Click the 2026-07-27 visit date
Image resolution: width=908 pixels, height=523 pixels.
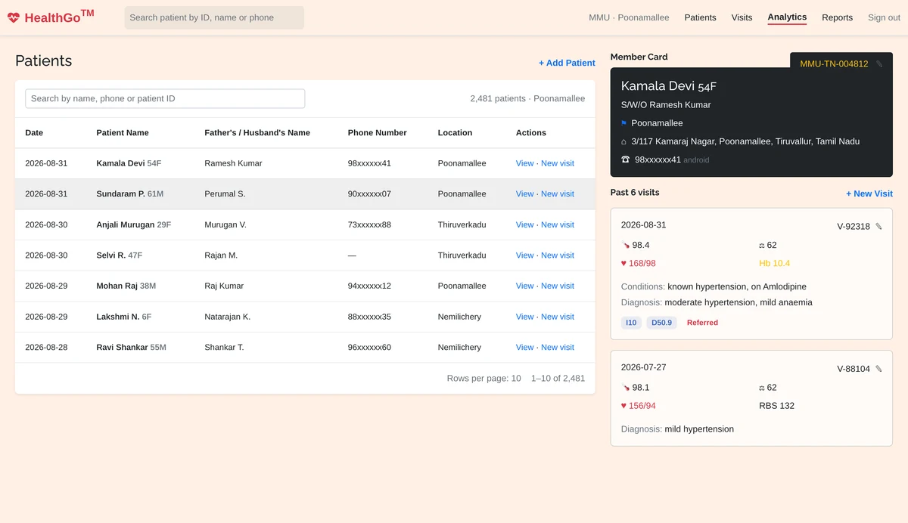pyautogui.click(x=644, y=367)
